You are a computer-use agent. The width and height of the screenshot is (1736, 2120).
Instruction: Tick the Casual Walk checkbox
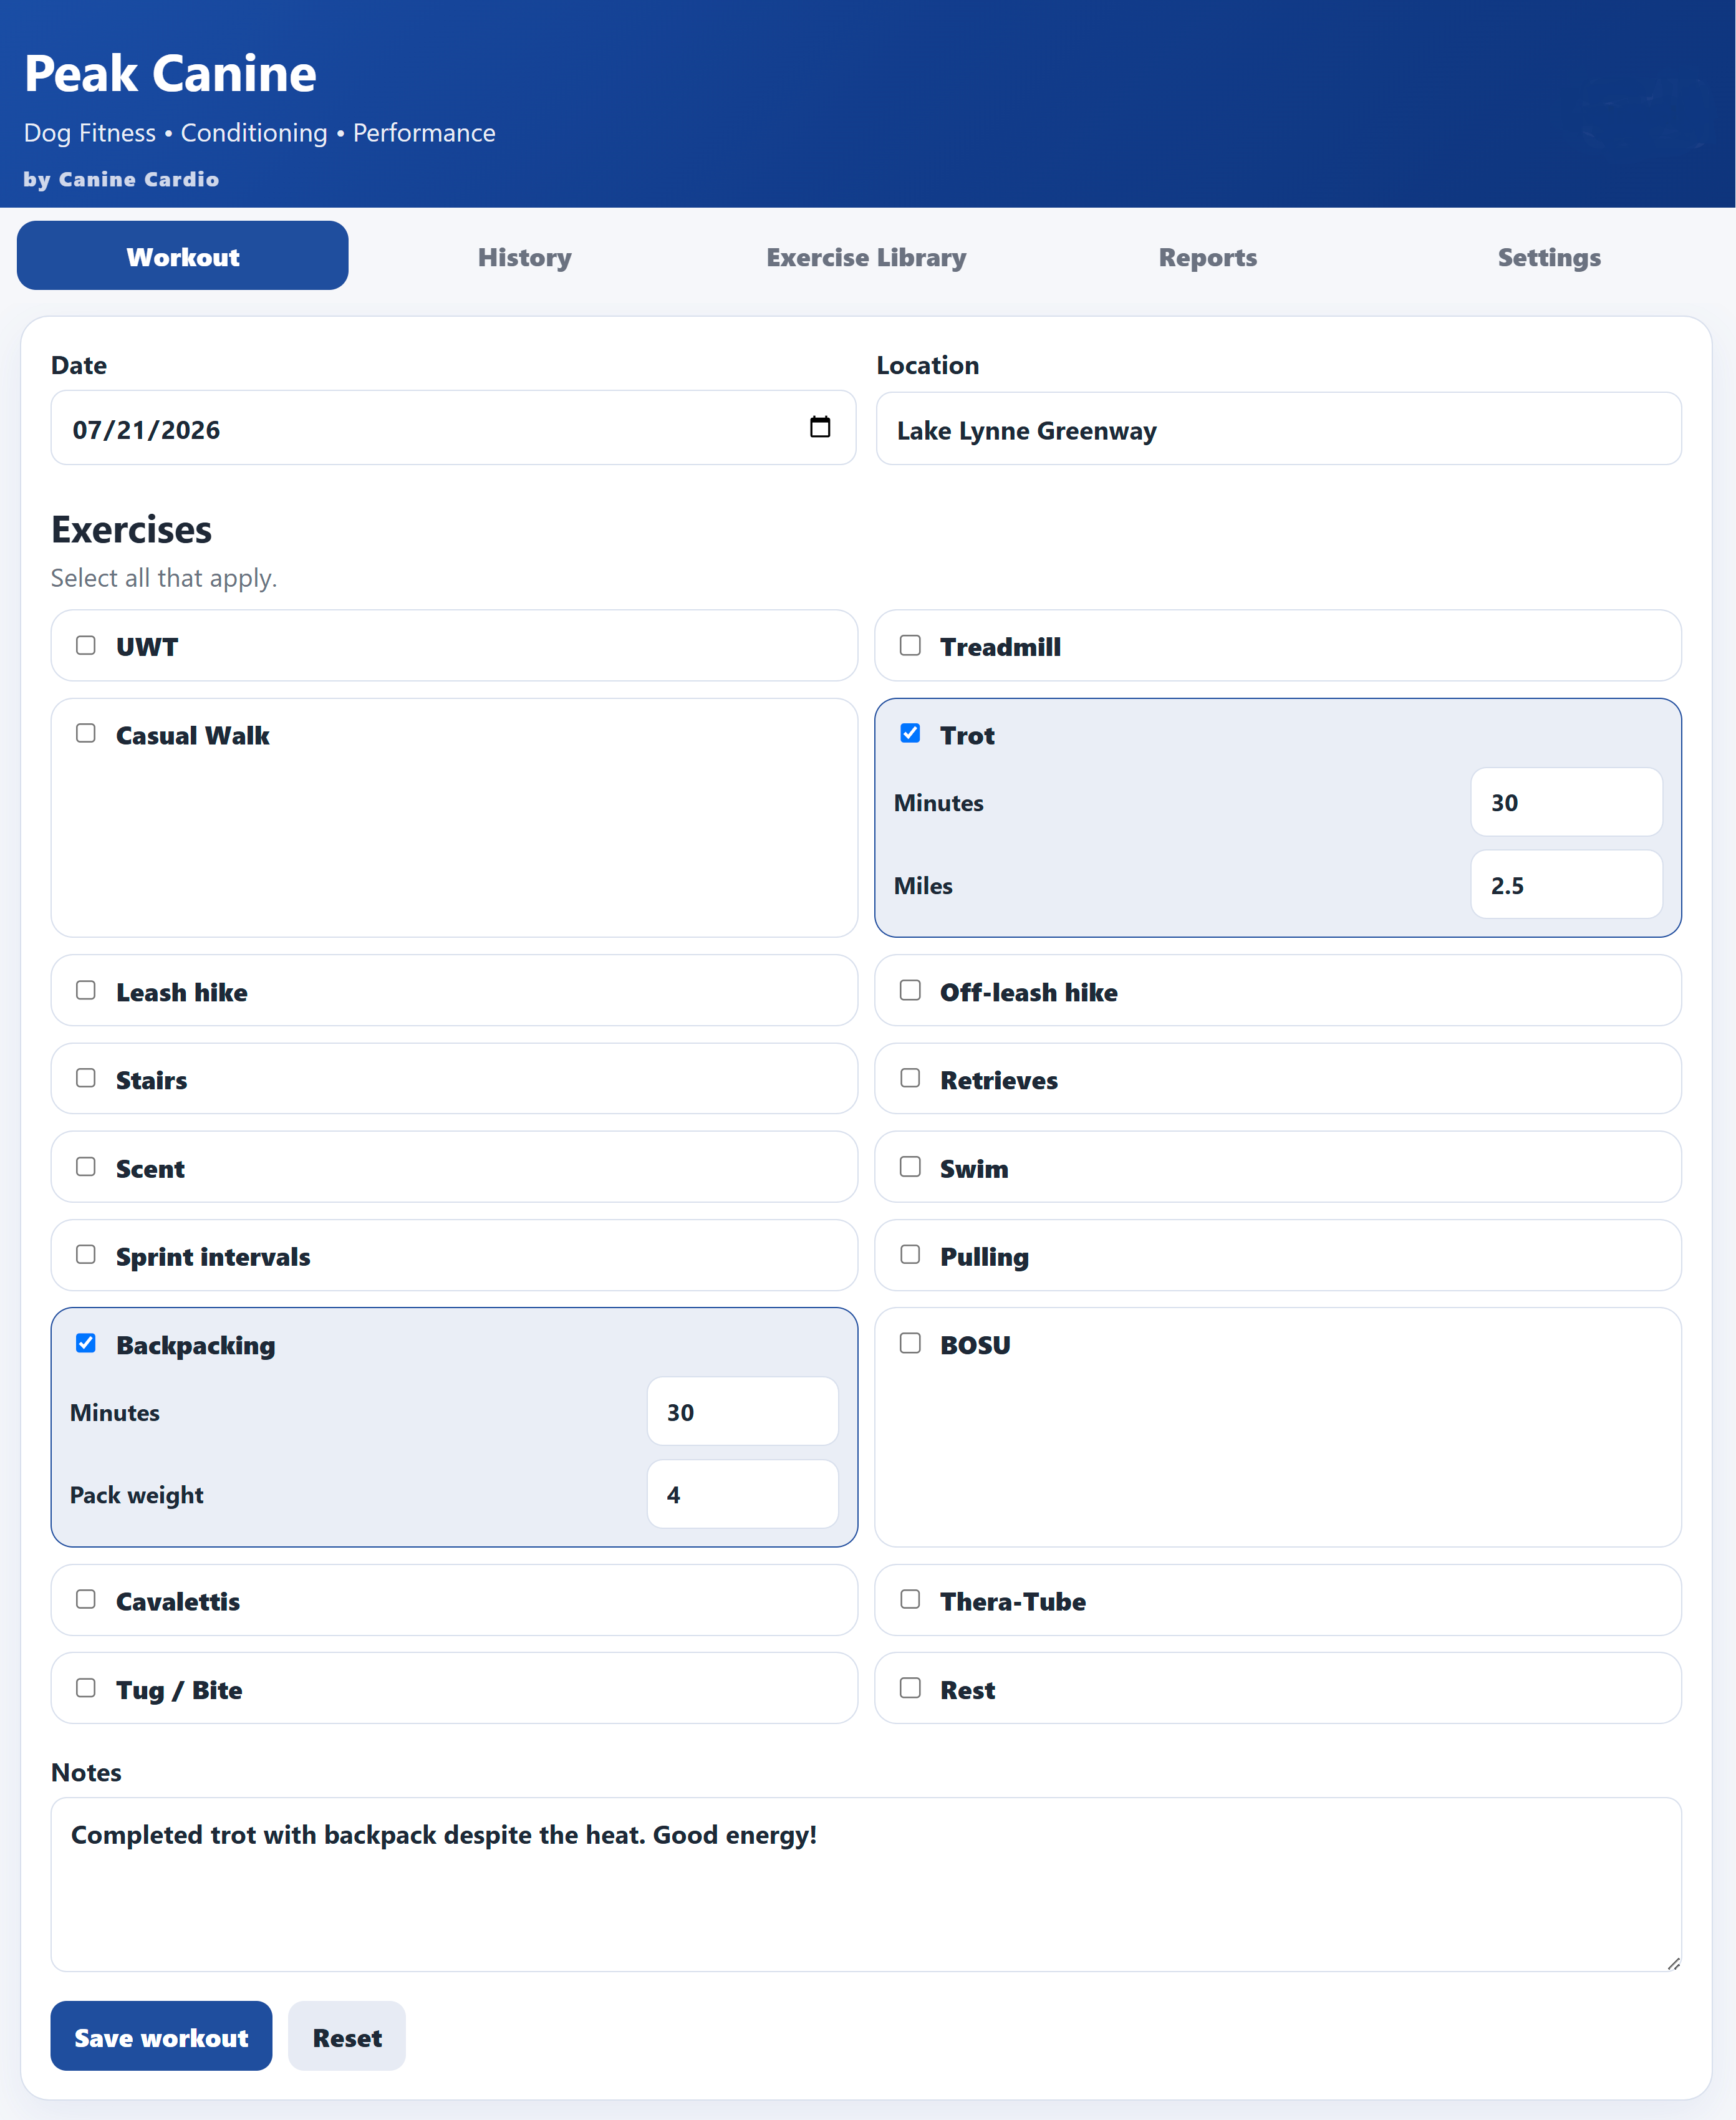click(x=86, y=733)
